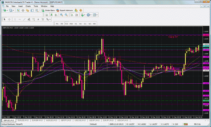Switch to the USDCHF,M15 chart tab
This screenshot has height=127, width=211.
coord(123,120)
